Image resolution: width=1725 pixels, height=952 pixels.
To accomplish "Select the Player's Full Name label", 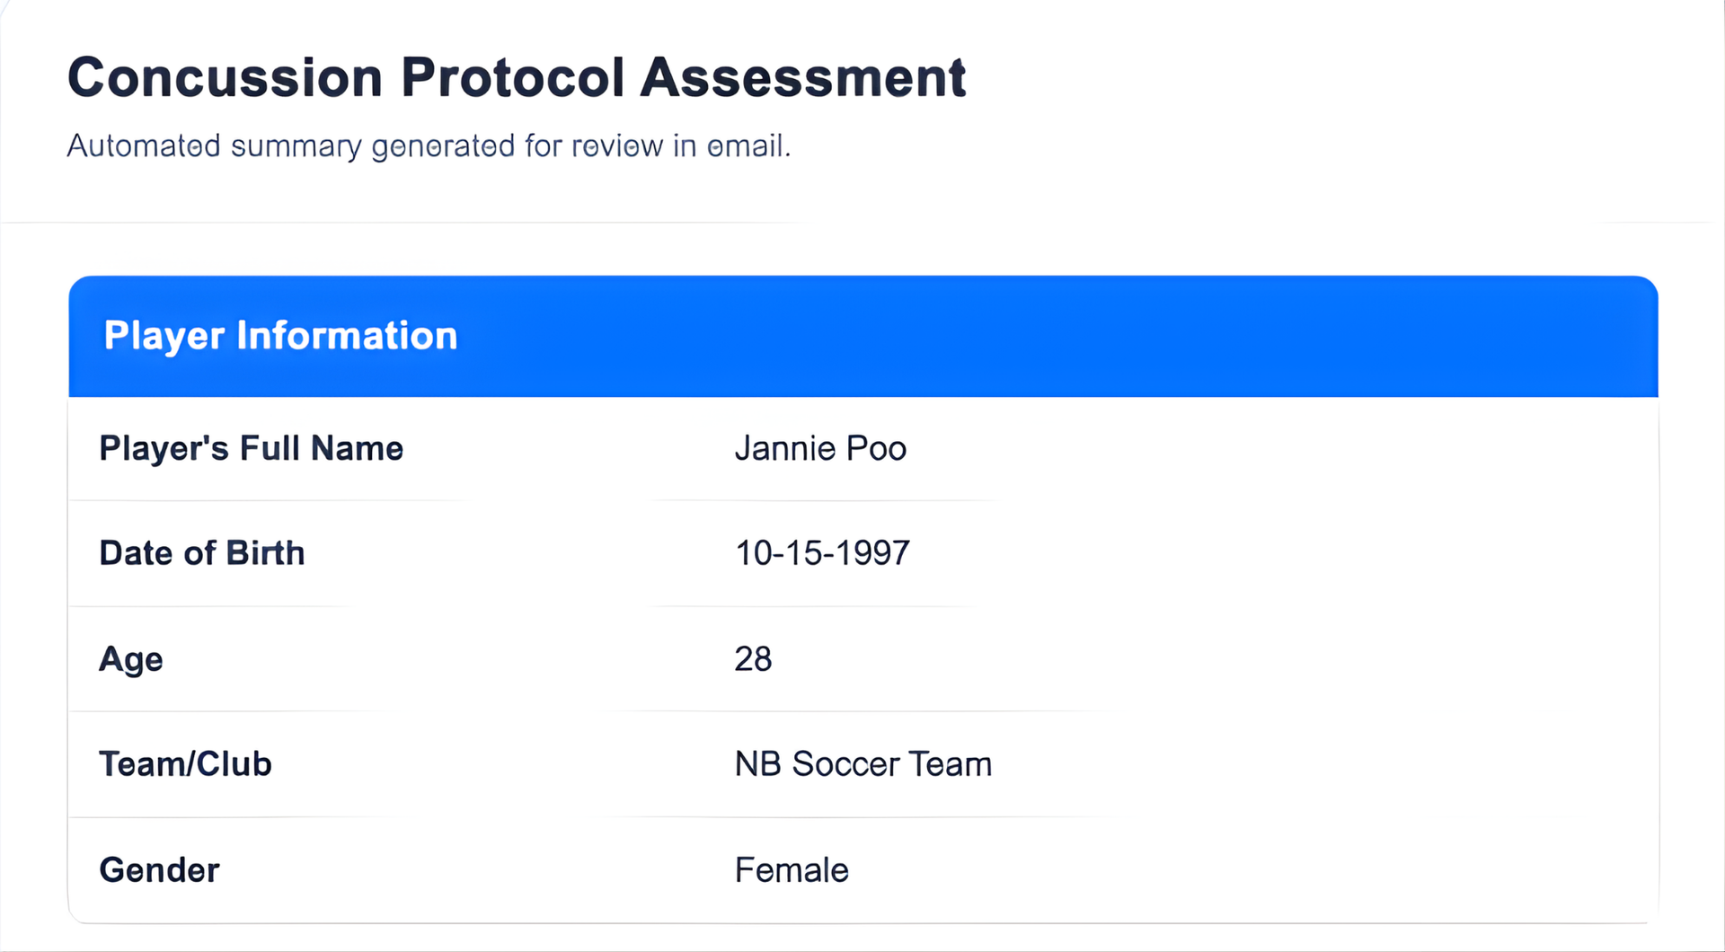I will pyautogui.click(x=252, y=448).
